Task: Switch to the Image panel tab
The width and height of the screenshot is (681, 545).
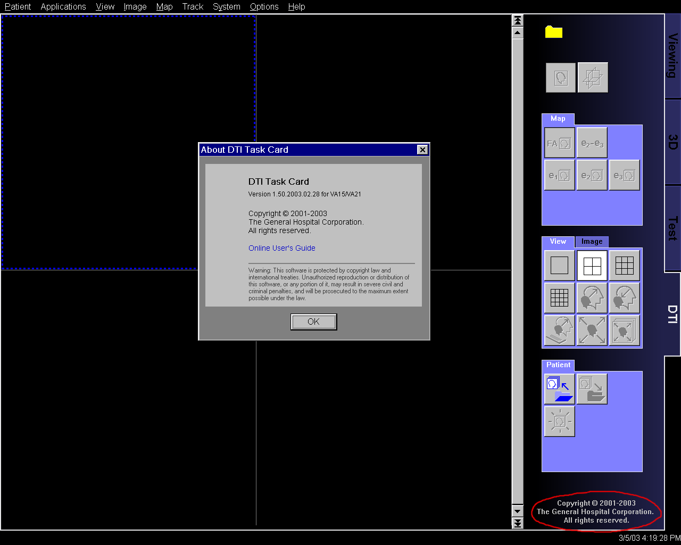Action: tap(592, 242)
